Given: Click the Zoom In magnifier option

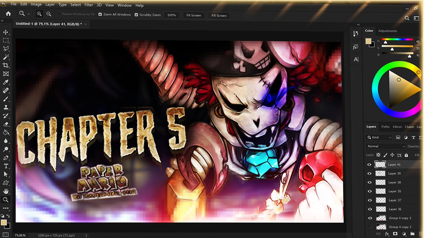Looking at the screenshot, I should pos(39,14).
